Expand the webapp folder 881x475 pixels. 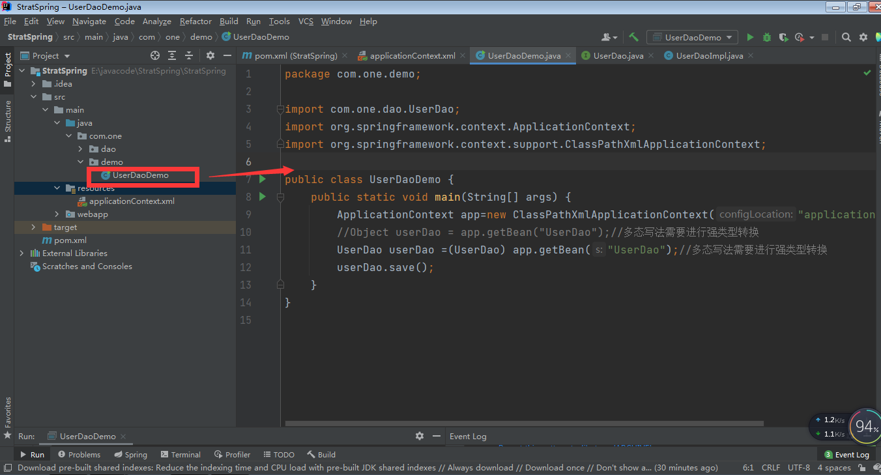point(57,214)
